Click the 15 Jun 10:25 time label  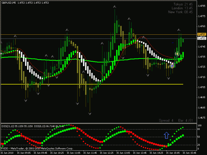[57, 153]
